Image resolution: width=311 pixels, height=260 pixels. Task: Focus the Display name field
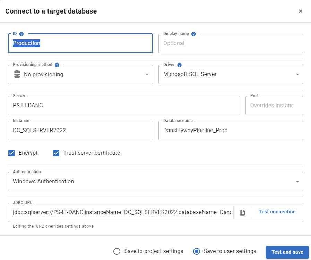pos(231,43)
